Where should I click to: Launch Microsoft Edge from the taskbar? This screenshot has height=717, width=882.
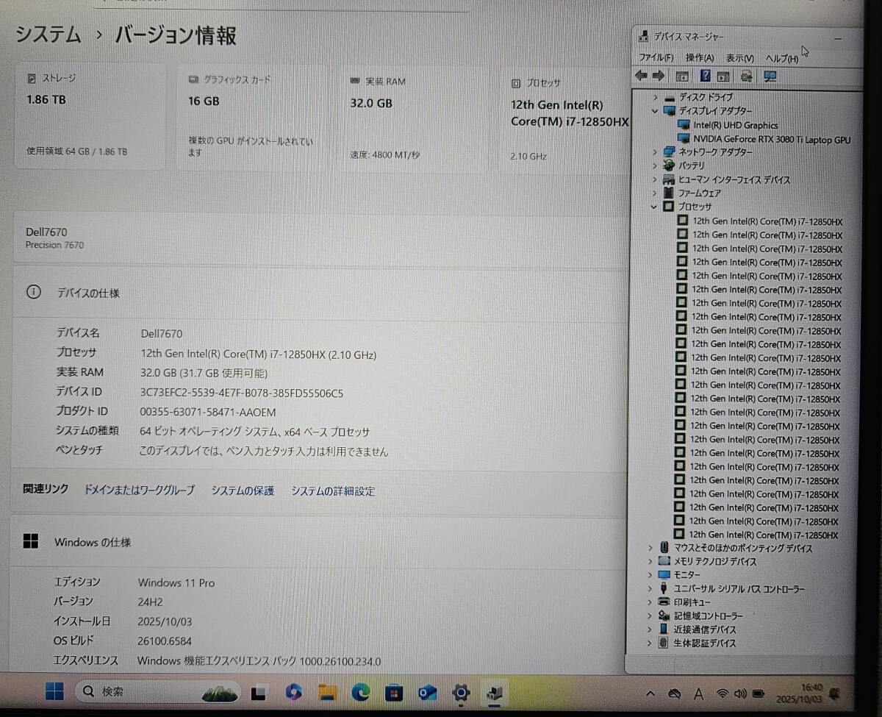coord(360,692)
